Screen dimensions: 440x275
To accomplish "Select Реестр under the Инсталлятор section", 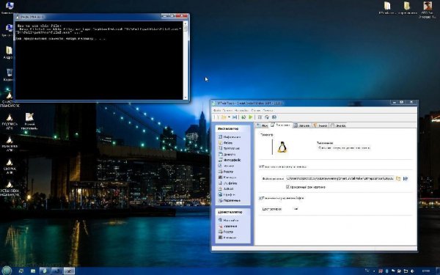I will point(226,172).
